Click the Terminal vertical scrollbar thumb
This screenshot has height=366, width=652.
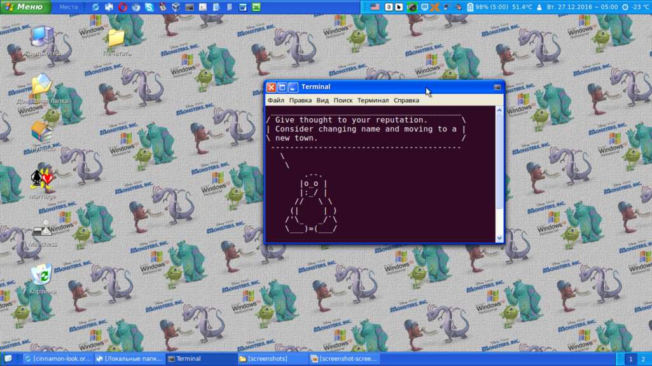click(499, 162)
